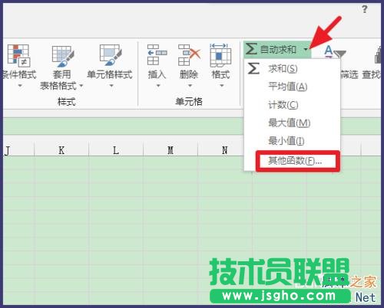Click the 筛选 button label
384x308 pixels.
coord(349,74)
